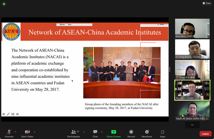Select Arie Paksi_UMY video thumbnail
Screen dimensions: 214x139
tap(192, 28)
